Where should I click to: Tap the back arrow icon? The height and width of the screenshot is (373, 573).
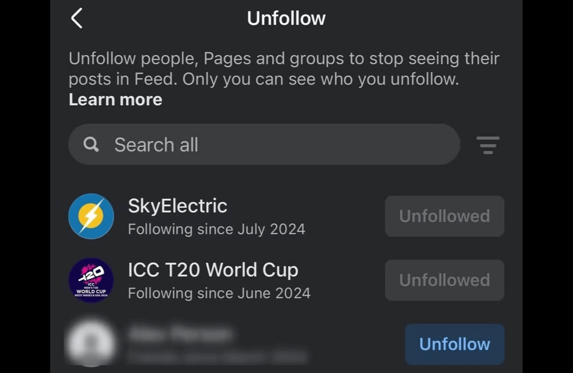tap(77, 18)
